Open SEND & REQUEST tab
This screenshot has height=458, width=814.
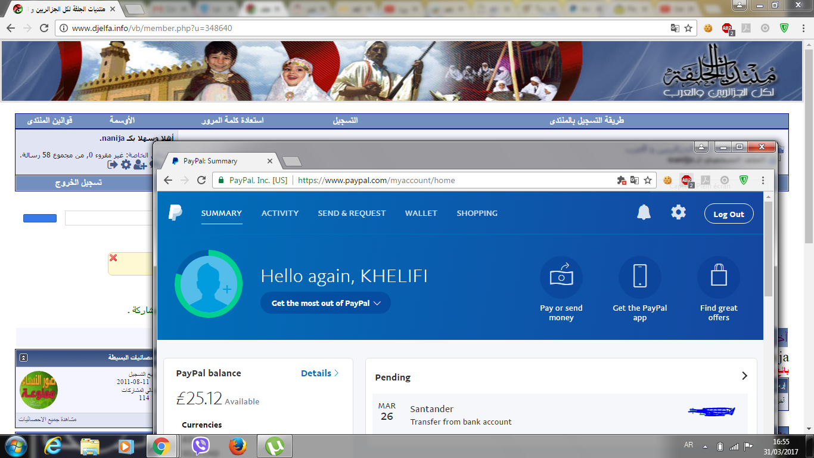(x=352, y=213)
